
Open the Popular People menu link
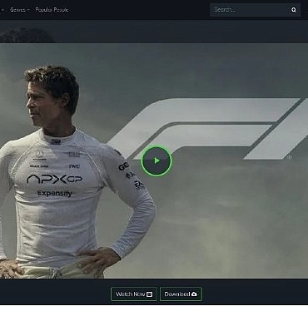click(x=52, y=10)
